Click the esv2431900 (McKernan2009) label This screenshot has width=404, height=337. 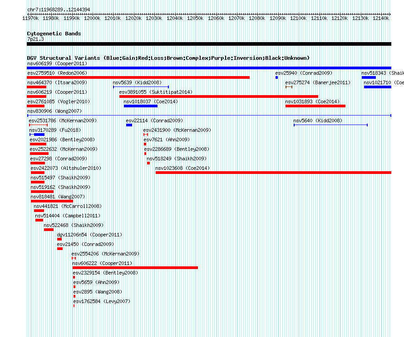pyautogui.click(x=177, y=130)
